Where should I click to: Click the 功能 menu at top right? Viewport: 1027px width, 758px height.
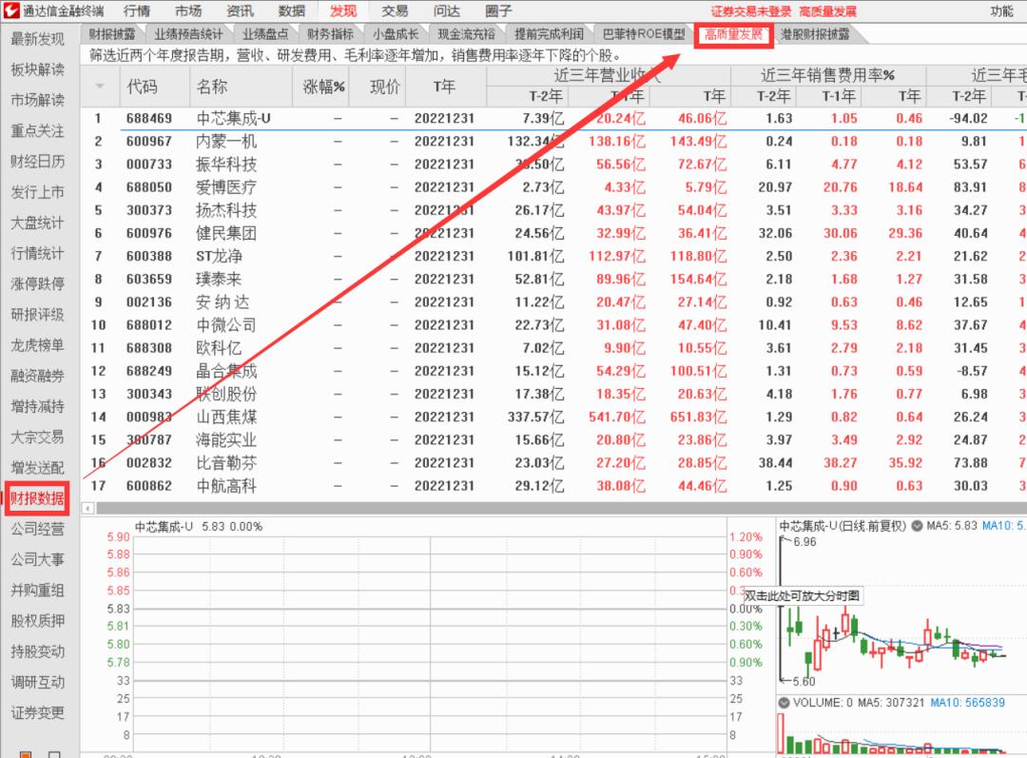[x=1001, y=11]
